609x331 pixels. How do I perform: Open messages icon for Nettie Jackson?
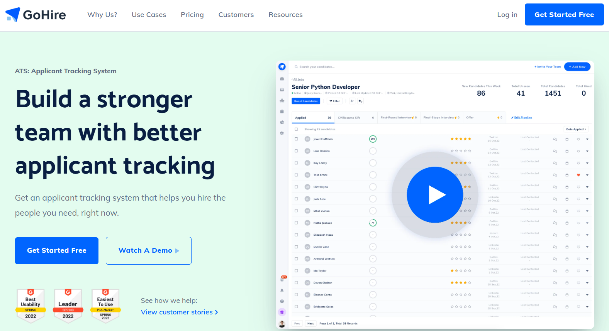click(555, 223)
